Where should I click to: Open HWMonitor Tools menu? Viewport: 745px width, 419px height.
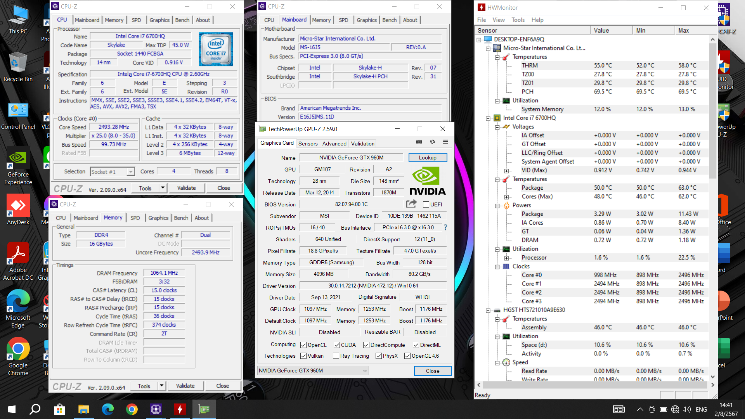[518, 20]
